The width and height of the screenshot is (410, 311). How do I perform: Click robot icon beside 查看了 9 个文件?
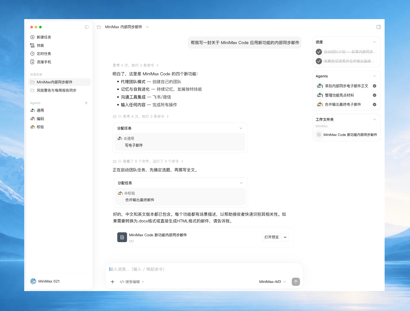click(115, 161)
